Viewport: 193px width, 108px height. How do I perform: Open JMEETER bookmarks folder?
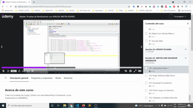point(60,10)
